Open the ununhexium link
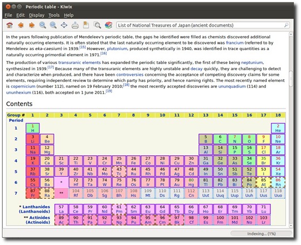 coord(18,92)
